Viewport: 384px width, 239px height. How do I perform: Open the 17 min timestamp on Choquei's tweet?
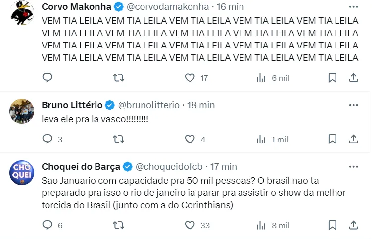click(x=224, y=167)
